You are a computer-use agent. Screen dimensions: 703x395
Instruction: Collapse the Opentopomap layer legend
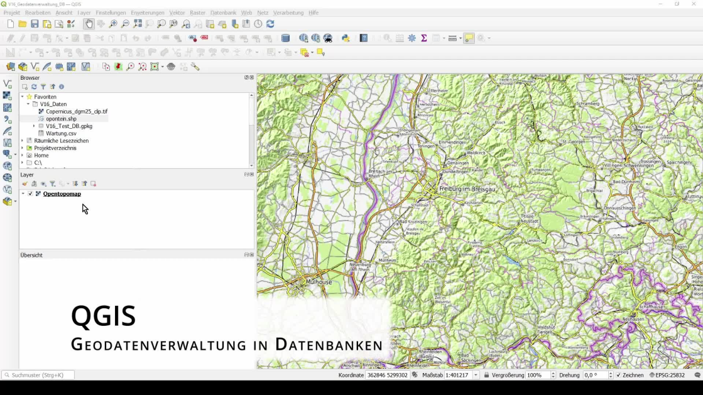tap(23, 193)
